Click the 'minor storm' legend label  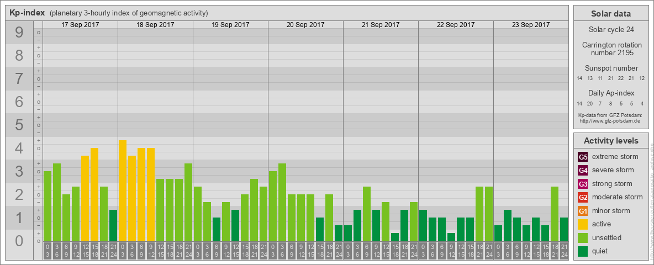pyautogui.click(x=611, y=211)
